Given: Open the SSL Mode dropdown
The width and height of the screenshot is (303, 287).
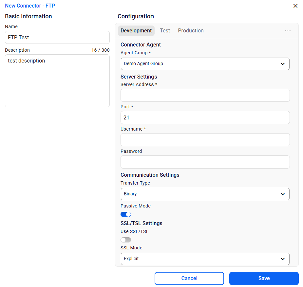Looking at the screenshot, I should [x=205, y=259].
